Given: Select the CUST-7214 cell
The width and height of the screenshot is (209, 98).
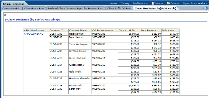Looking at the screenshot, I should [x=59, y=66].
